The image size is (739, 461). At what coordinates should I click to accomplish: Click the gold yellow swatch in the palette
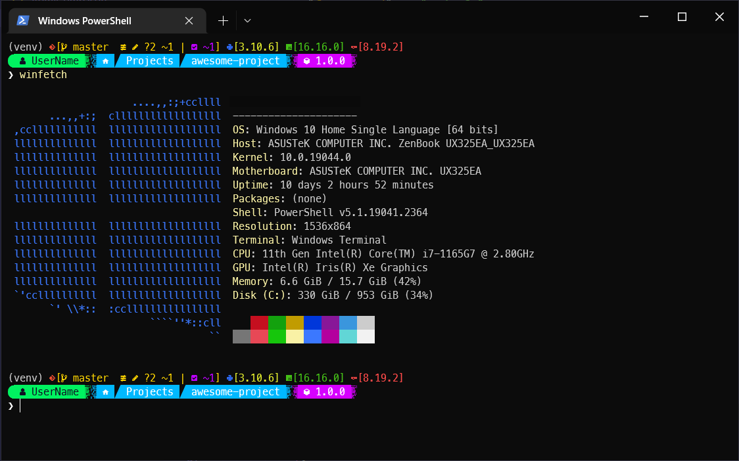pyautogui.click(x=295, y=322)
